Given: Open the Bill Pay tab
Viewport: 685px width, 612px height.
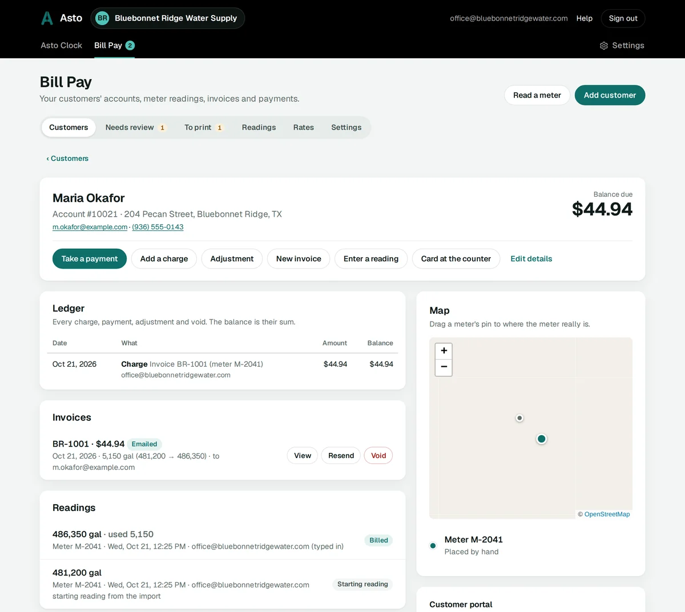Looking at the screenshot, I should [114, 46].
